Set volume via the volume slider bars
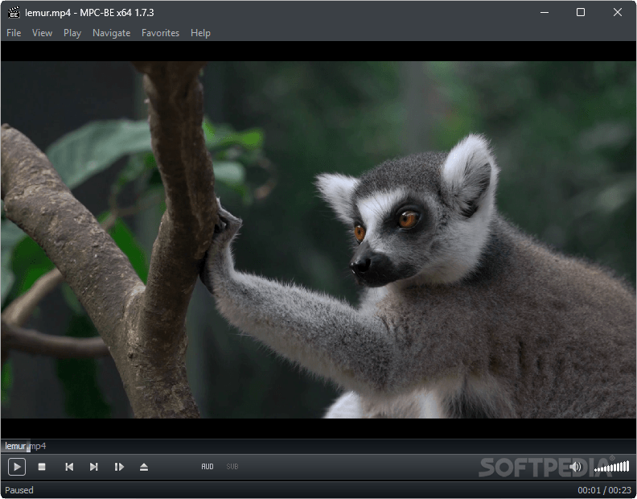Screen dimensions: 637x499 611,467
